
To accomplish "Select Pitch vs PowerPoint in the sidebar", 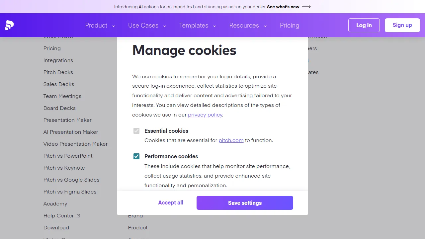I will [68, 156].
